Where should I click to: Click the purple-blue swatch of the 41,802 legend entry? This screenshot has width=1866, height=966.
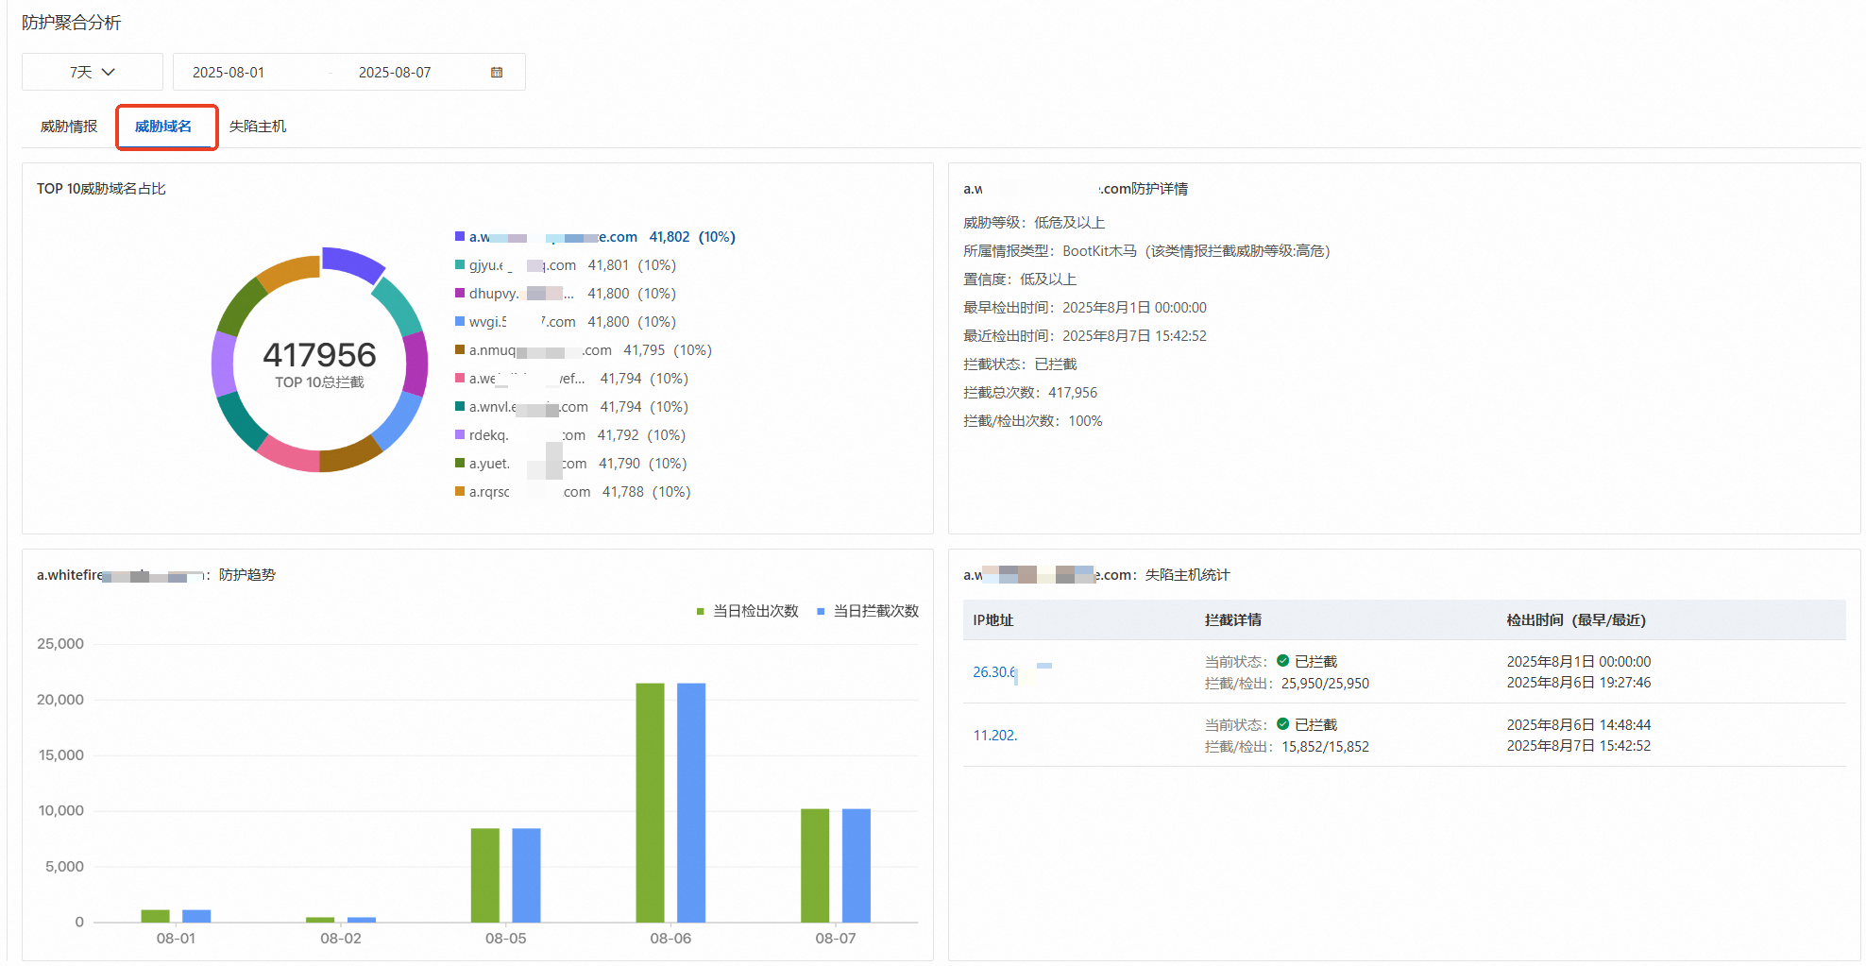pyautogui.click(x=460, y=236)
